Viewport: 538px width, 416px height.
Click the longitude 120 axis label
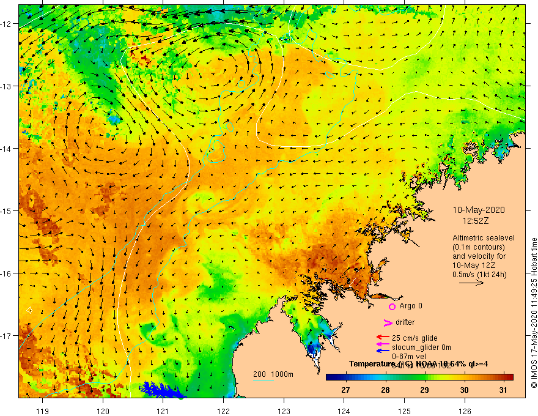(x=103, y=411)
